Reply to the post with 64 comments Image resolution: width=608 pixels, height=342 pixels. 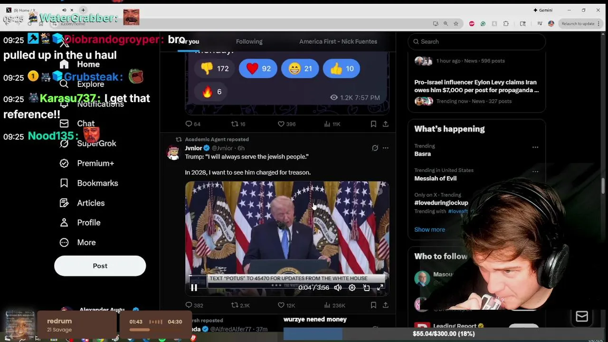click(x=192, y=124)
